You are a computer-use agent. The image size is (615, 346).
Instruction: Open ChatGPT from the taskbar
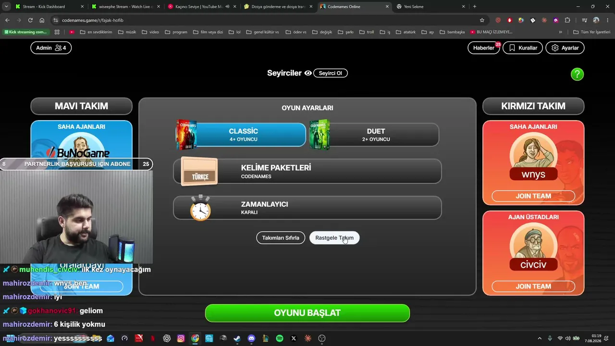pos(167,338)
